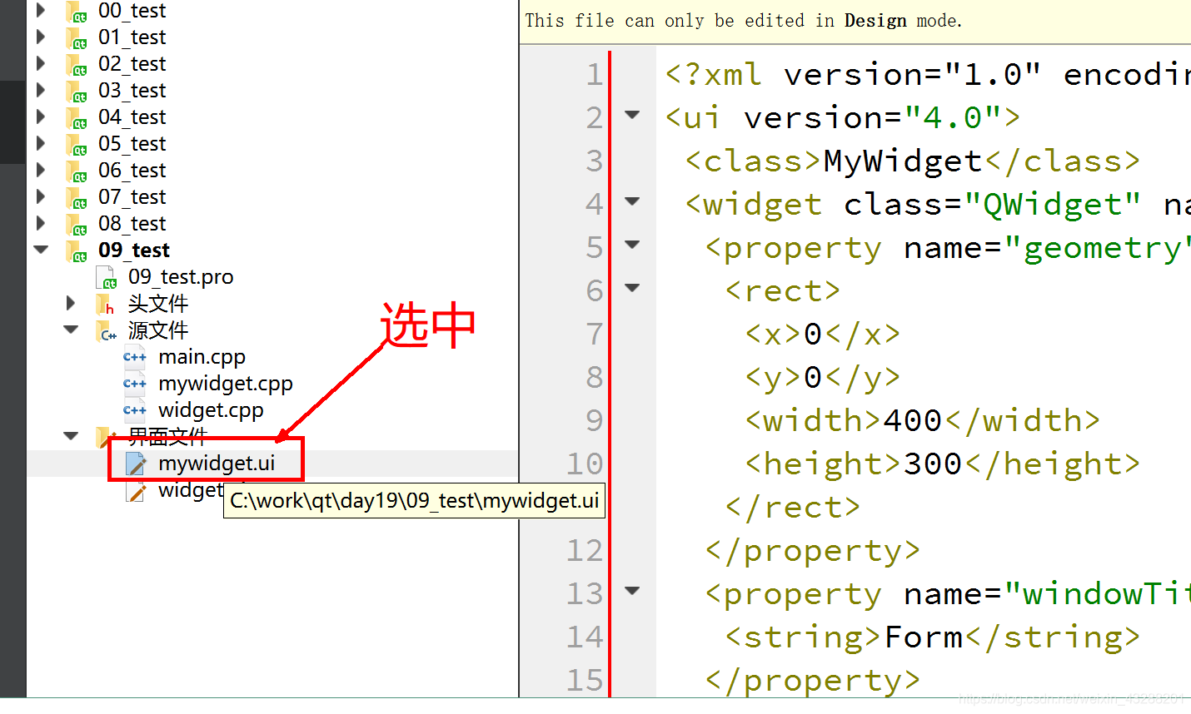Fold the ui element at line 2
Screen dimensions: 1191x714
pyautogui.click(x=632, y=115)
